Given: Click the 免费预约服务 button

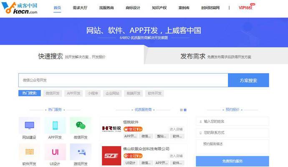Looking at the screenshot, I should [x=232, y=161].
